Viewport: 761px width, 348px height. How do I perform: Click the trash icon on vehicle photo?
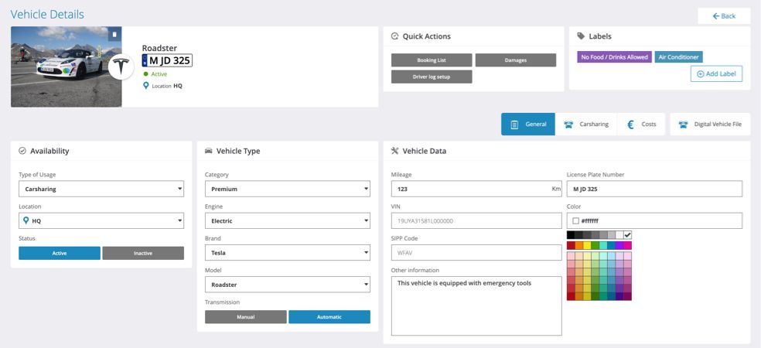click(x=114, y=35)
